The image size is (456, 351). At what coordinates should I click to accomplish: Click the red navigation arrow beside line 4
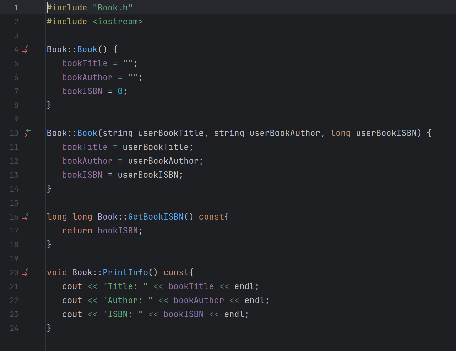point(25,51)
